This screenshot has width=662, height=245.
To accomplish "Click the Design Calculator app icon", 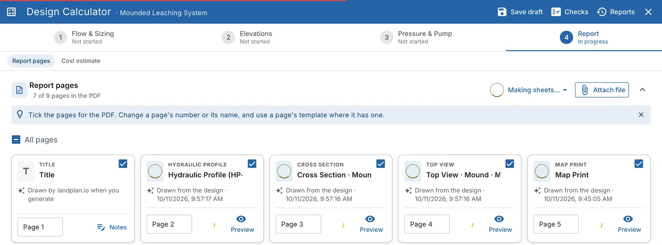I will (11, 12).
